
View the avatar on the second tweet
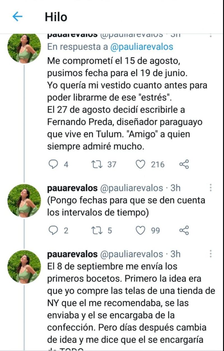tap(24, 201)
